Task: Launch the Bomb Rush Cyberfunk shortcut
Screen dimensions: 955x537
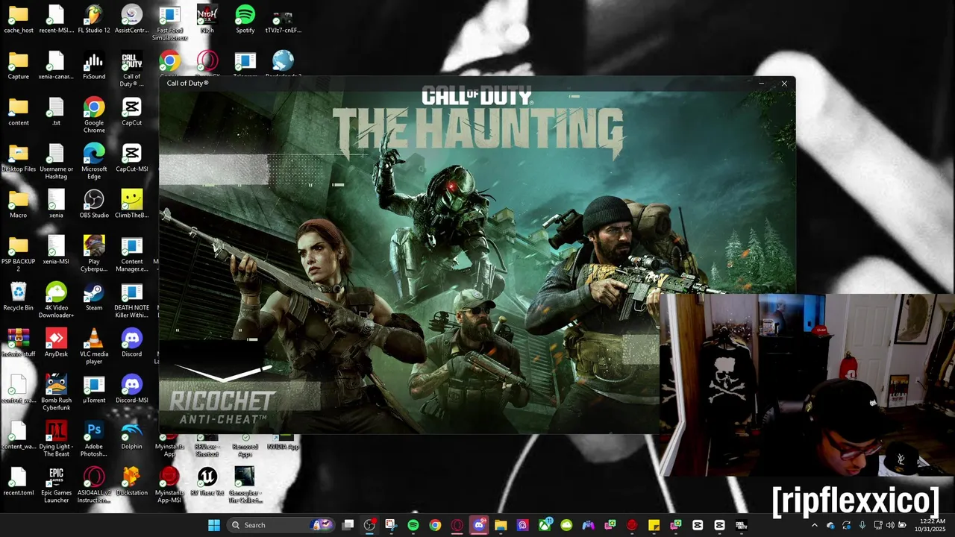Action: (56, 394)
